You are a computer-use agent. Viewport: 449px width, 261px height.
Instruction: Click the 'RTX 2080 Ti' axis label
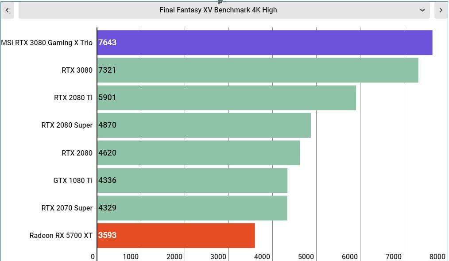click(x=74, y=97)
